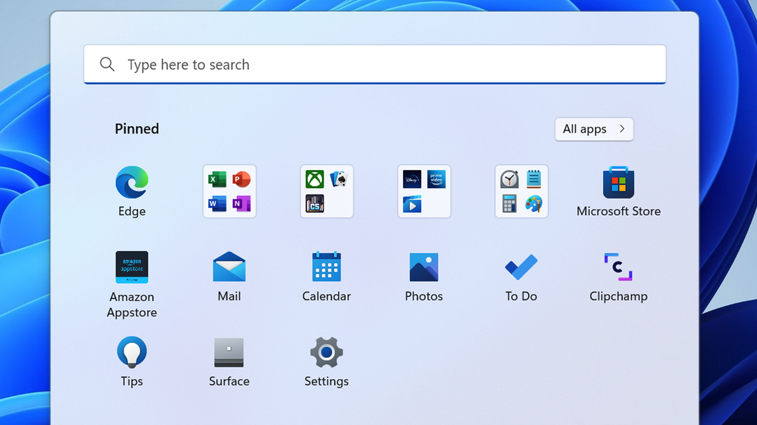Launch the Surface app
Viewport: 757px width, 425px height.
tap(229, 353)
